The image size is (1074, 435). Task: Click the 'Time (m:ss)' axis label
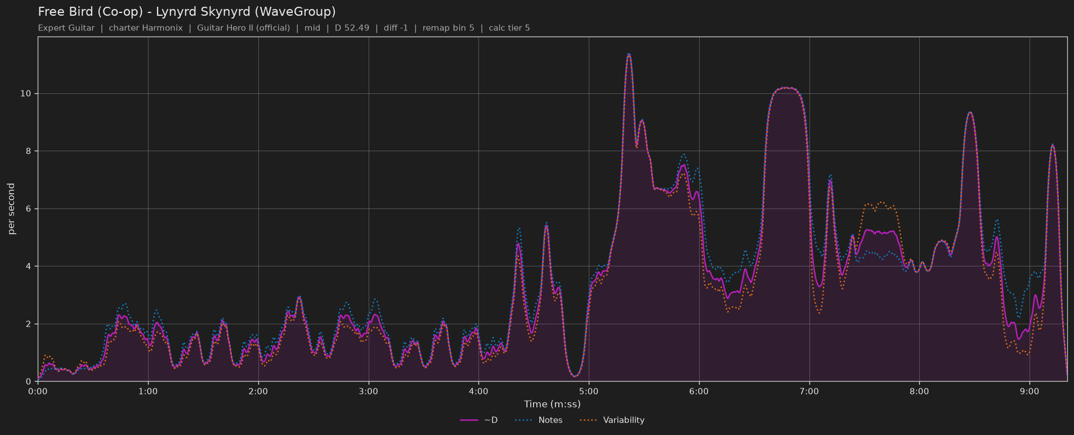click(x=552, y=404)
